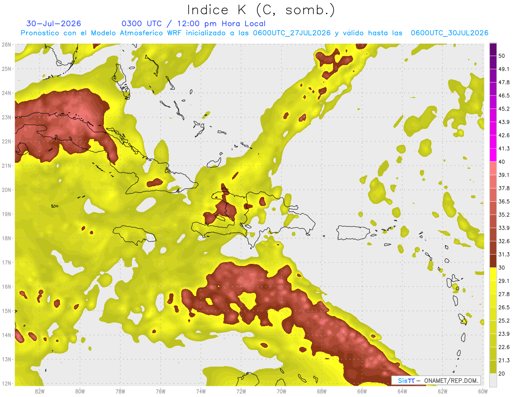Click the "16N" latitude label
This screenshot has height=397, width=513.
(6, 287)
